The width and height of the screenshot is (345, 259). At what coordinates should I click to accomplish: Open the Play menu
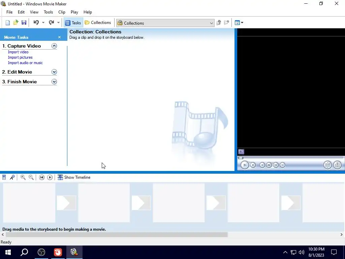point(74,12)
